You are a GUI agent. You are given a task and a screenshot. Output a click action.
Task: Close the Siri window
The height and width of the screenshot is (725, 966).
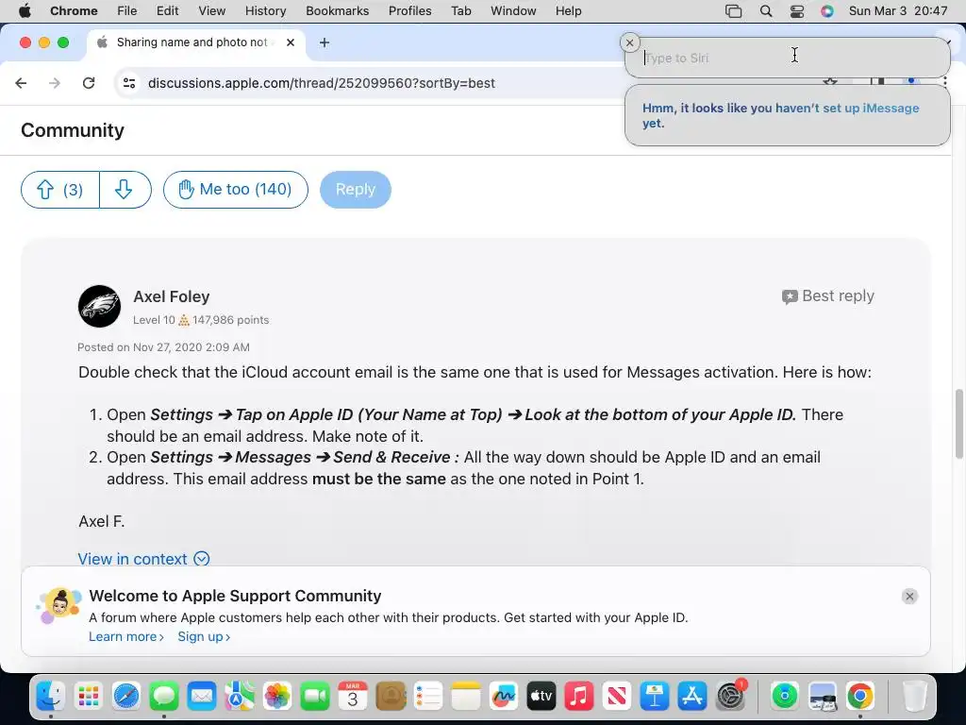click(x=629, y=42)
